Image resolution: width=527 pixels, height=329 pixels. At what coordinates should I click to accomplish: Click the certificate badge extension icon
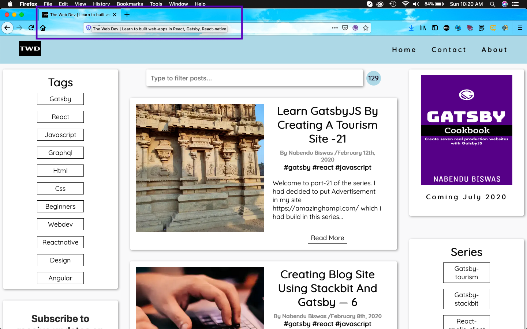point(505,28)
